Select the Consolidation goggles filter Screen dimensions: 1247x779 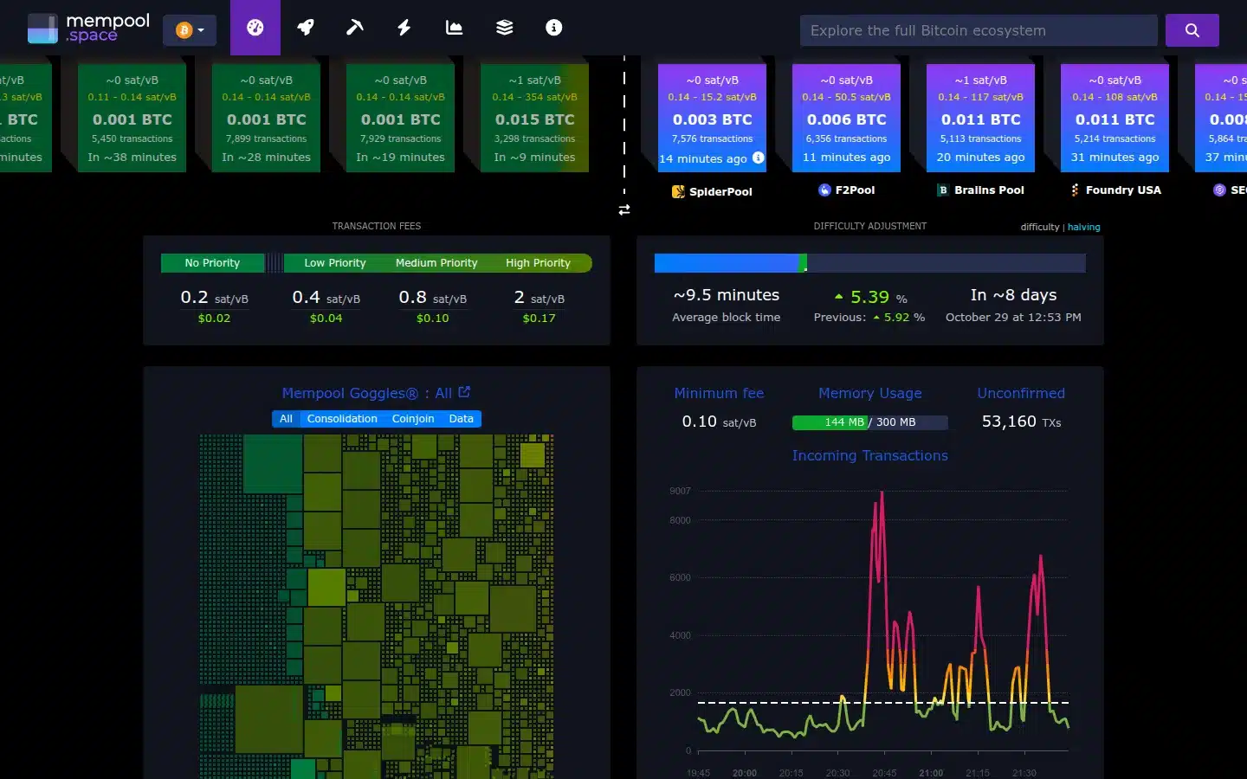(342, 419)
